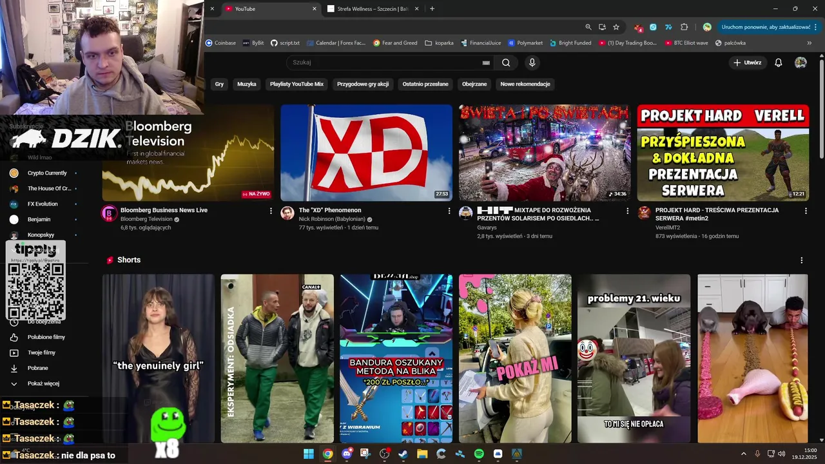This screenshot has height=464, width=825.
Task: Click Uruchom ponownie, aby zaktualizować button
Action: [766, 27]
